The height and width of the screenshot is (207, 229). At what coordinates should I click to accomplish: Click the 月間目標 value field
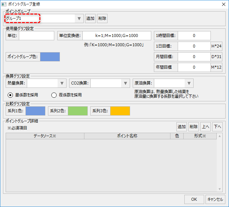coord(194,57)
